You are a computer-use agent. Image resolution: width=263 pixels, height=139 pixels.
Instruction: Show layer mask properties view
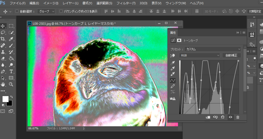[x=179, y=40]
